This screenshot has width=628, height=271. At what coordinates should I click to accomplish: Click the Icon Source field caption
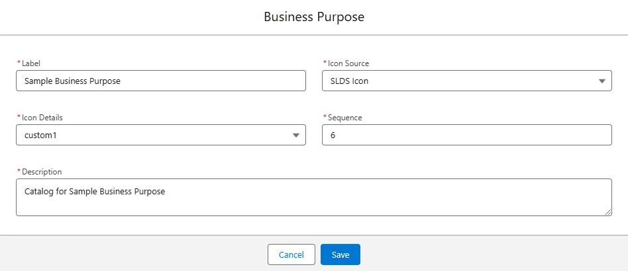tap(348, 63)
